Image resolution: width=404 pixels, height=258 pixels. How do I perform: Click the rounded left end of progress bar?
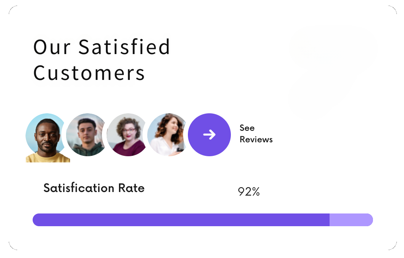tap(37, 220)
